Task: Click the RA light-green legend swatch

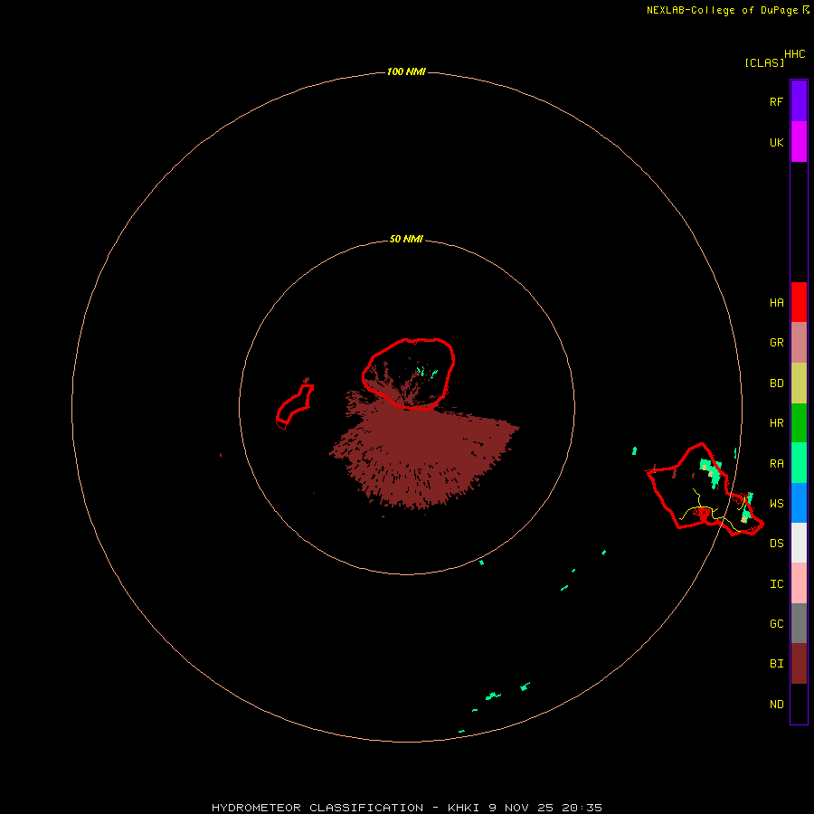Action: 799,463
